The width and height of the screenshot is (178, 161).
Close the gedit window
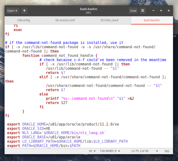point(169,11)
